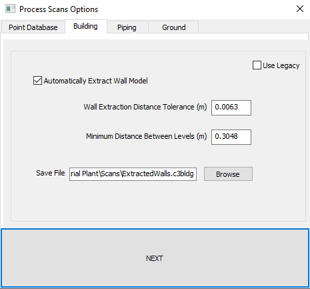The width and height of the screenshot is (310, 289).
Task: Click the Process Scans app icon in title bar
Action: coord(10,9)
